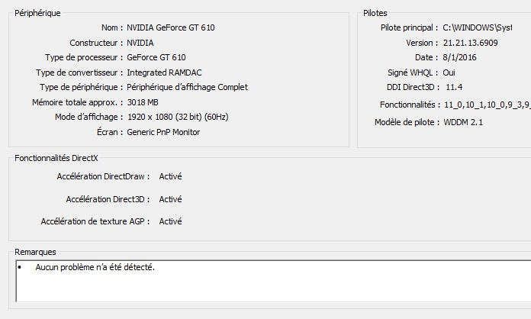Click the Aucun problème n'a été détecté text

[x=95, y=268]
